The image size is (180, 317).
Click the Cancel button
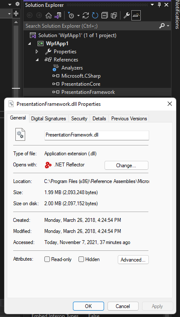(123, 306)
